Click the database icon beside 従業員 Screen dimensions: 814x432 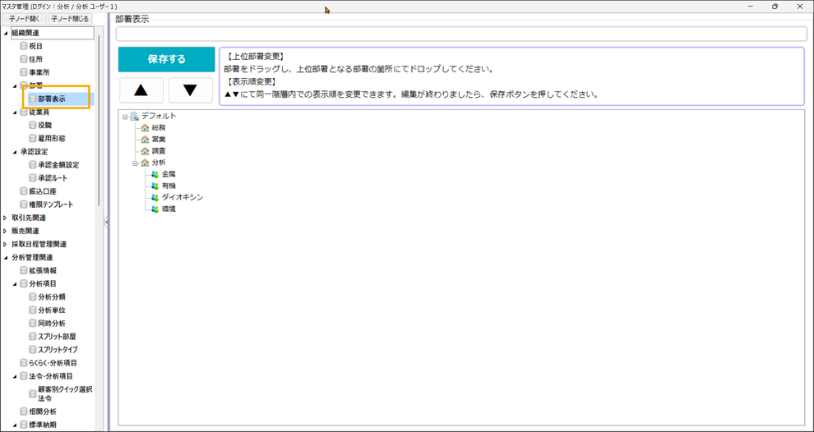pyautogui.click(x=23, y=112)
